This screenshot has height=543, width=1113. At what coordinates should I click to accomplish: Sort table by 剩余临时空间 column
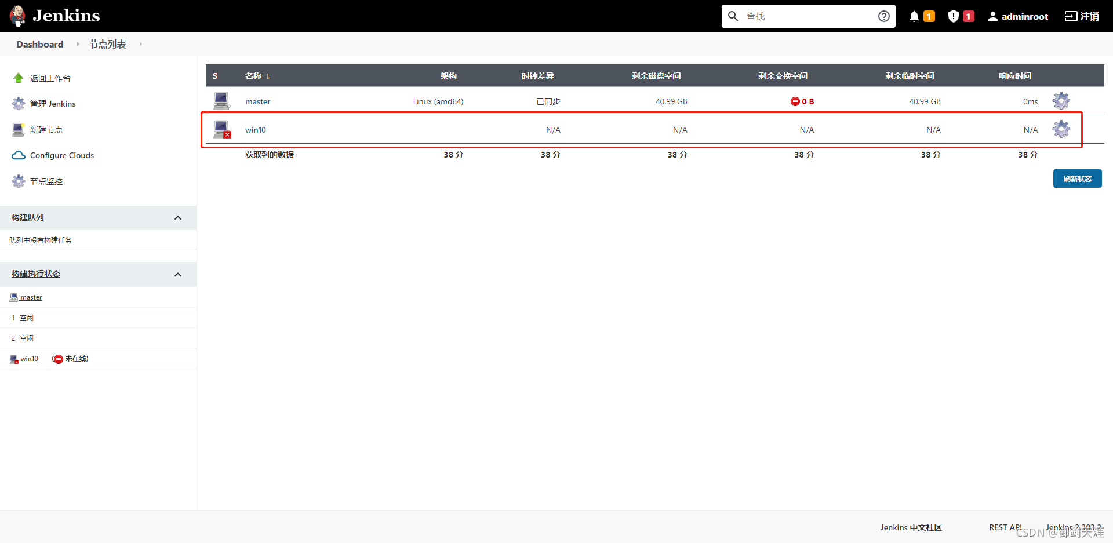pos(910,76)
